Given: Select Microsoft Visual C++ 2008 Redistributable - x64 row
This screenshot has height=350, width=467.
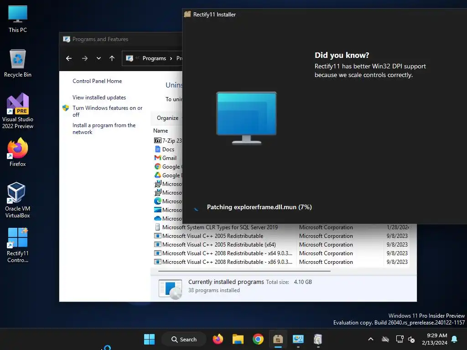Looking at the screenshot, I should 227,253.
